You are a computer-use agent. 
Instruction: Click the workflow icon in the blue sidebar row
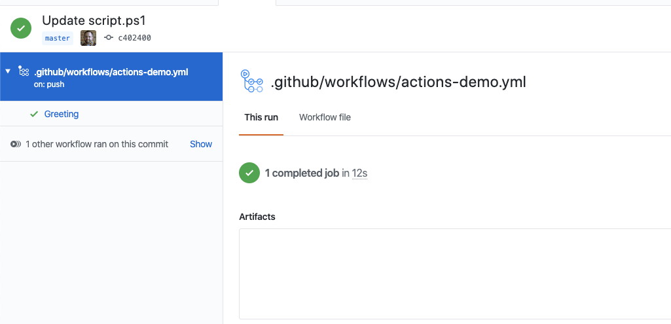(x=24, y=71)
